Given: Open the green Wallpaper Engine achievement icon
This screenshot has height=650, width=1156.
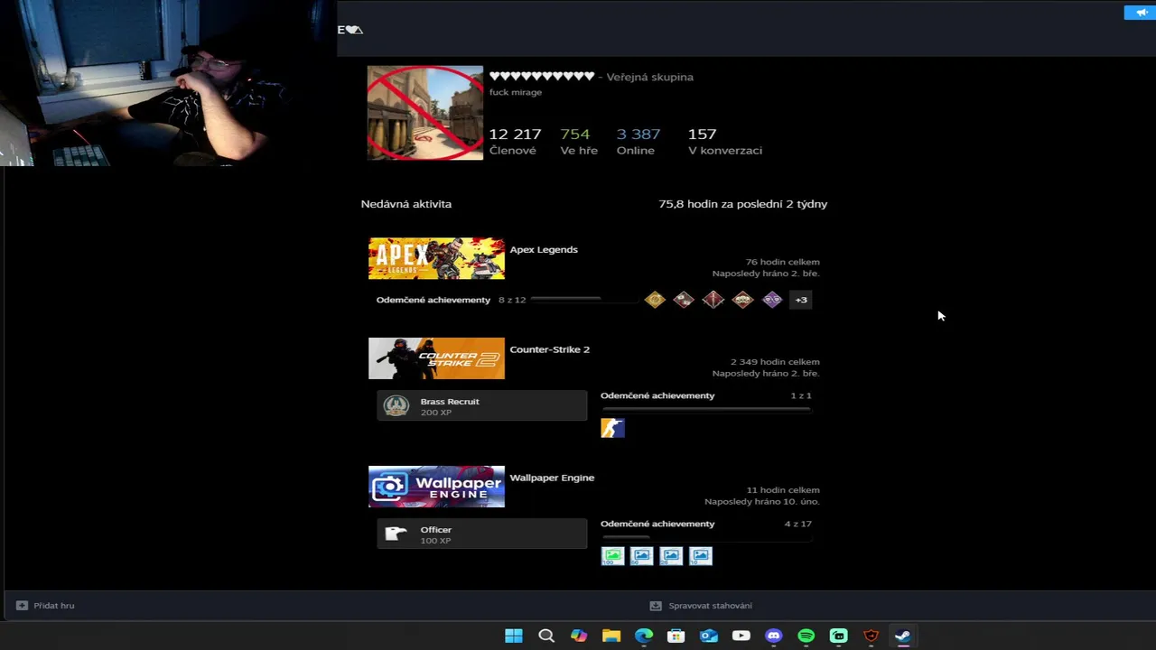Looking at the screenshot, I should click(612, 556).
